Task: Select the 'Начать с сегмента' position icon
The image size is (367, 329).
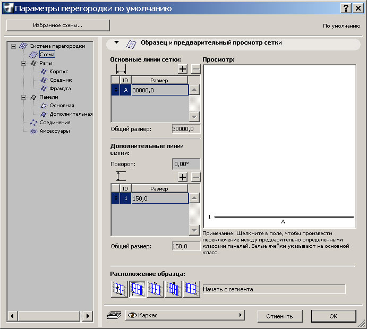Action: click(137, 289)
